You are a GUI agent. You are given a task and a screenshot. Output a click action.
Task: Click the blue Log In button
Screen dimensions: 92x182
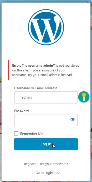pos(46,144)
